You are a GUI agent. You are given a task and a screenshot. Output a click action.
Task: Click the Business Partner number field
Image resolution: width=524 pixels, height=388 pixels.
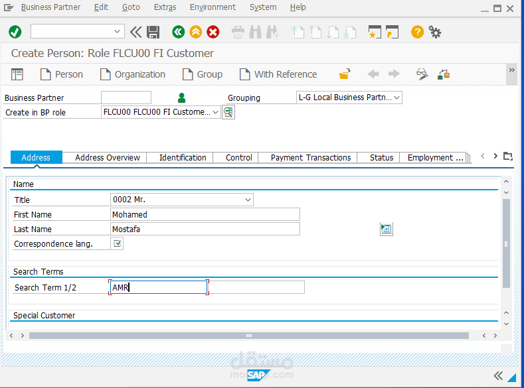click(126, 97)
